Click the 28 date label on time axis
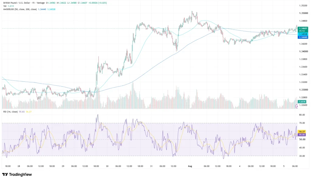 (x=19, y=166)
